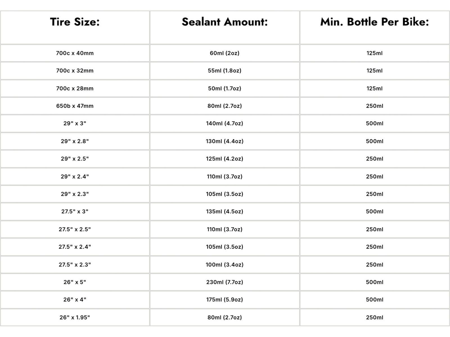Click the 135ml (4.5oz) sealant amount
This screenshot has height=337, width=450.
pyautogui.click(x=224, y=211)
